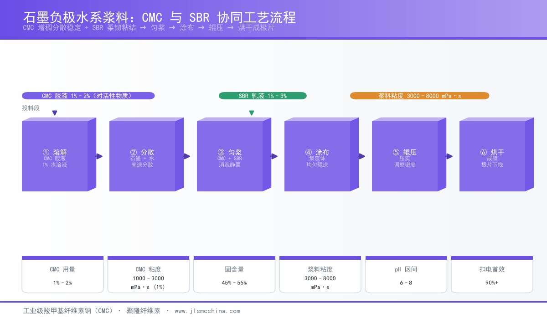Click the arrow between 辊压 and 烘干
The height and width of the screenshot is (319, 547).
(449, 156)
